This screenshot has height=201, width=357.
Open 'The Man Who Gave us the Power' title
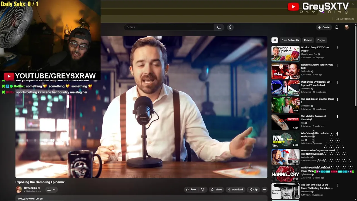coord(317,186)
